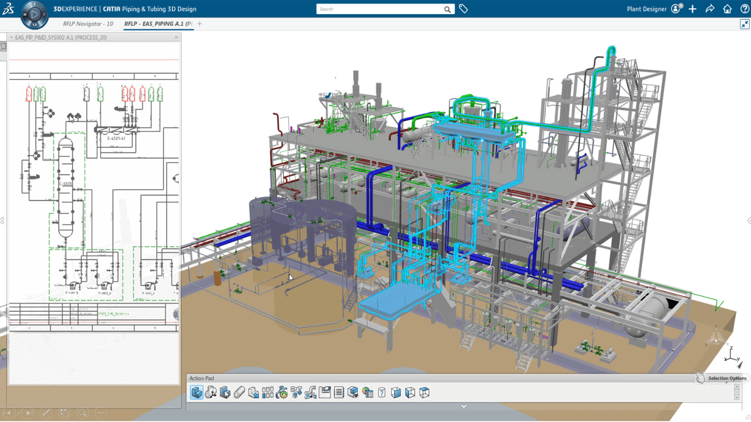Switch to RFLP Navigator - 10 tab
751x422 pixels.
(x=88, y=24)
